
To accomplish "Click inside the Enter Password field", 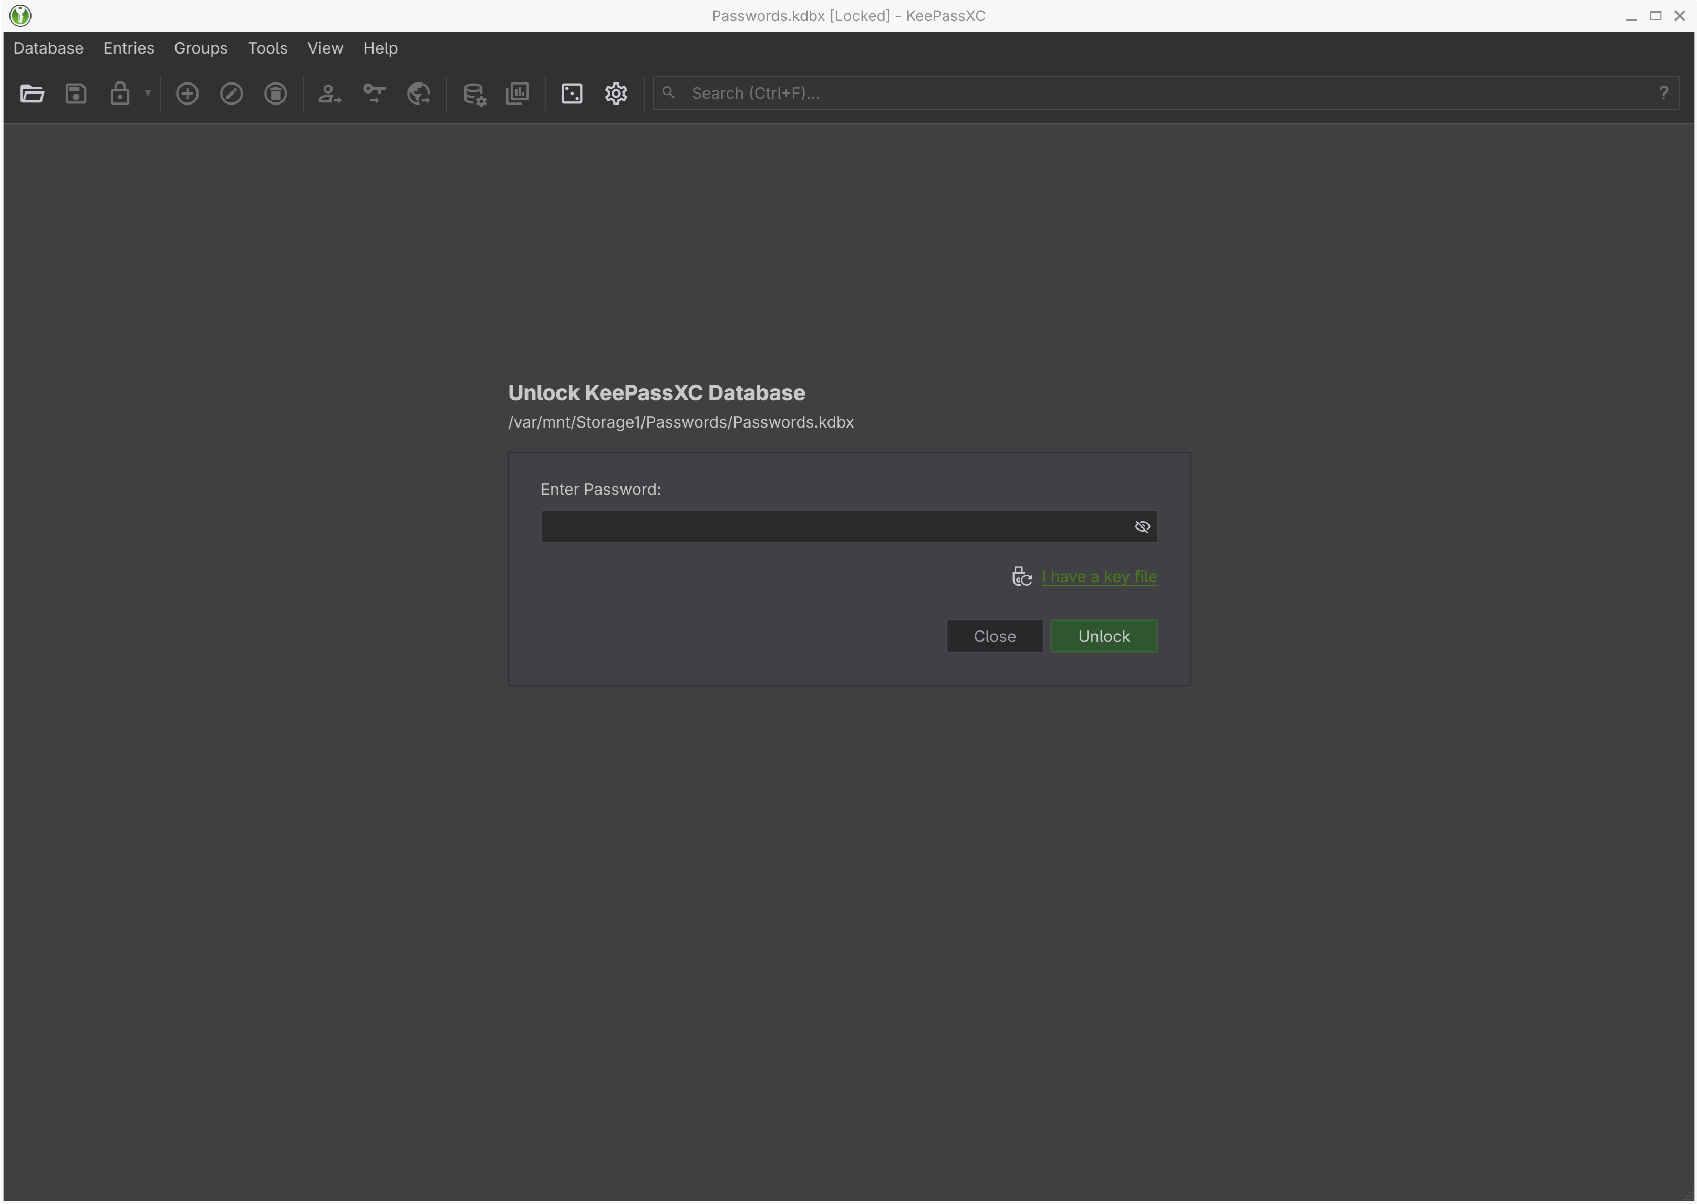I will [x=830, y=526].
